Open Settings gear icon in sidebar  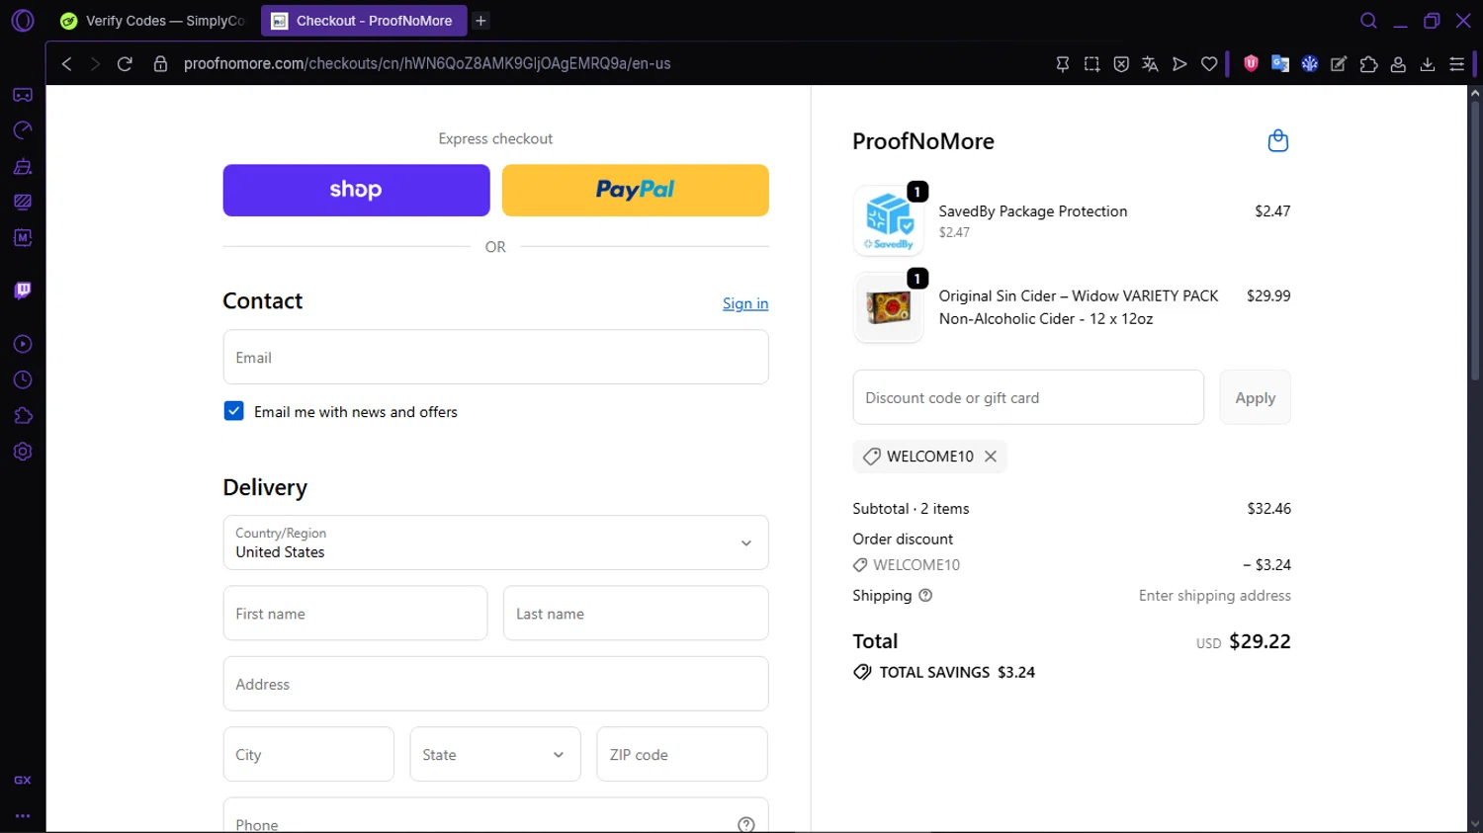pyautogui.click(x=23, y=452)
